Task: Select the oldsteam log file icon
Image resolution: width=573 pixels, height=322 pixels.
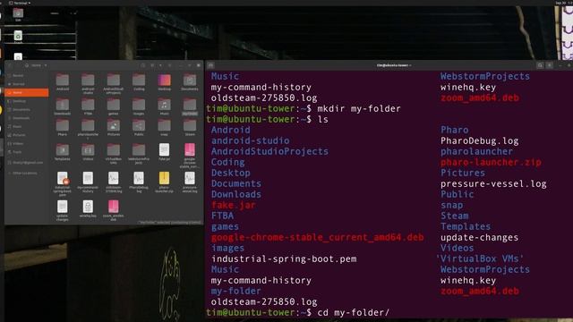Action: (x=114, y=178)
